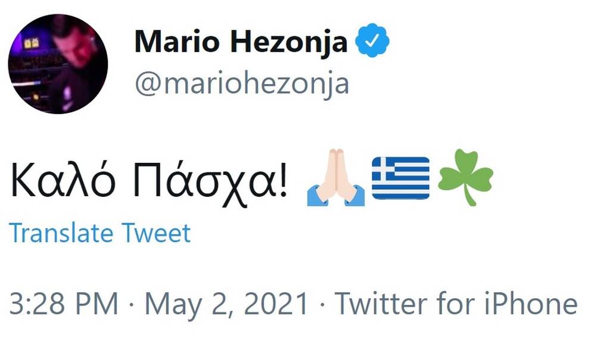Click Mario Hezonja's profile avatar
The height and width of the screenshot is (343, 610).
pos(58,64)
